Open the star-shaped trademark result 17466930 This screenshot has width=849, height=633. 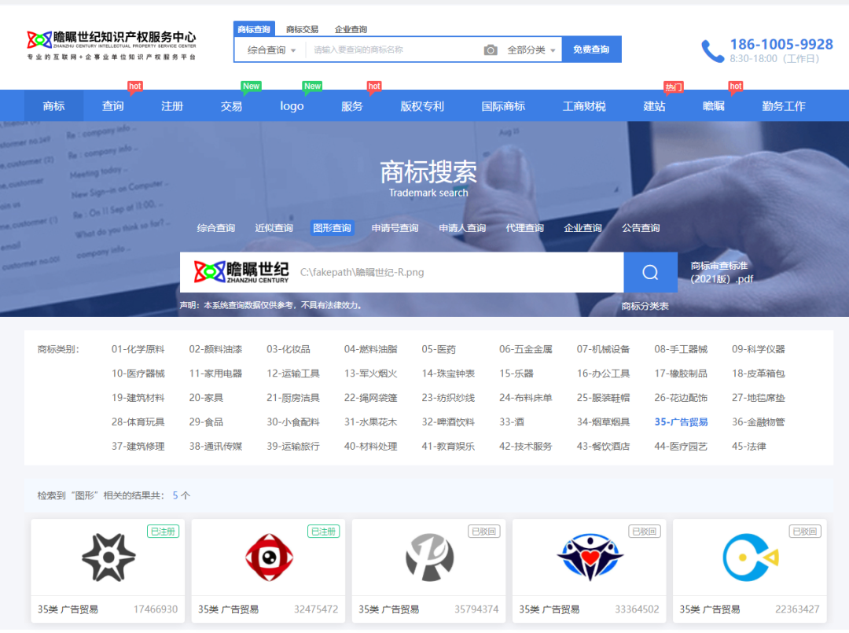[108, 558]
